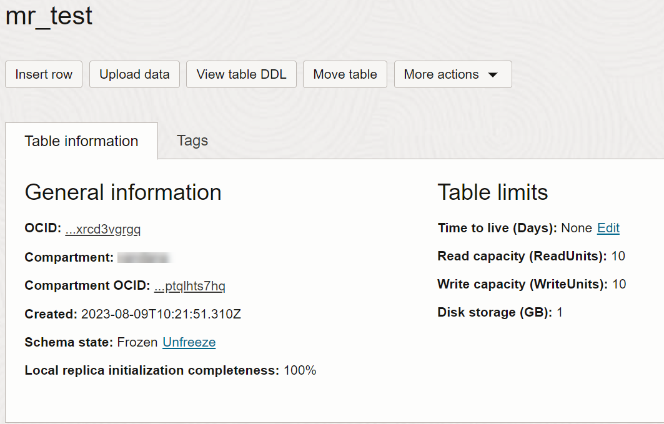
Task: Open the Compartment OCID link ...ptqlhts7hq
Action: 190,286
